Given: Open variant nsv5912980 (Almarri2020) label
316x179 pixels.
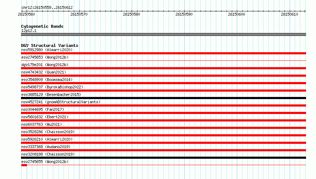Looking at the screenshot, I should [x=47, y=50].
